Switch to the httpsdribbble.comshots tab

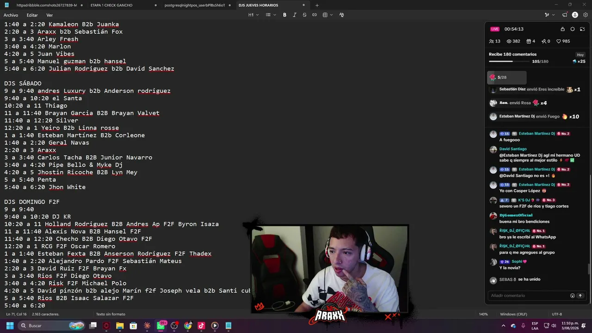click(46, 5)
